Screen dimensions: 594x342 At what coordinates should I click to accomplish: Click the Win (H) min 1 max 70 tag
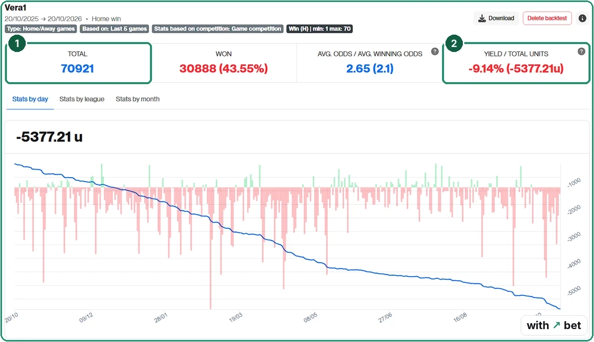(x=320, y=29)
